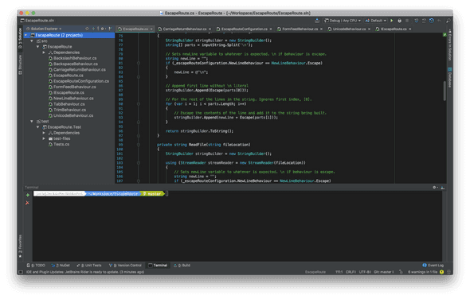Open Errors in Solution tool window on right sidebar

coord(449,45)
